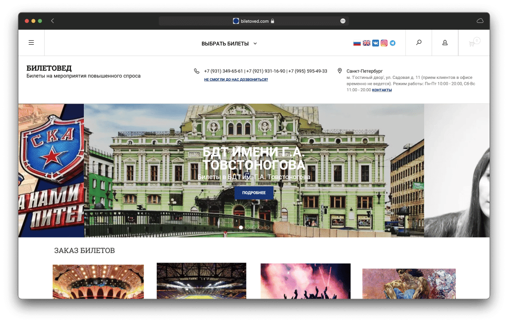Click the search magnifier icon
Image resolution: width=508 pixels, height=323 pixels.
(419, 43)
